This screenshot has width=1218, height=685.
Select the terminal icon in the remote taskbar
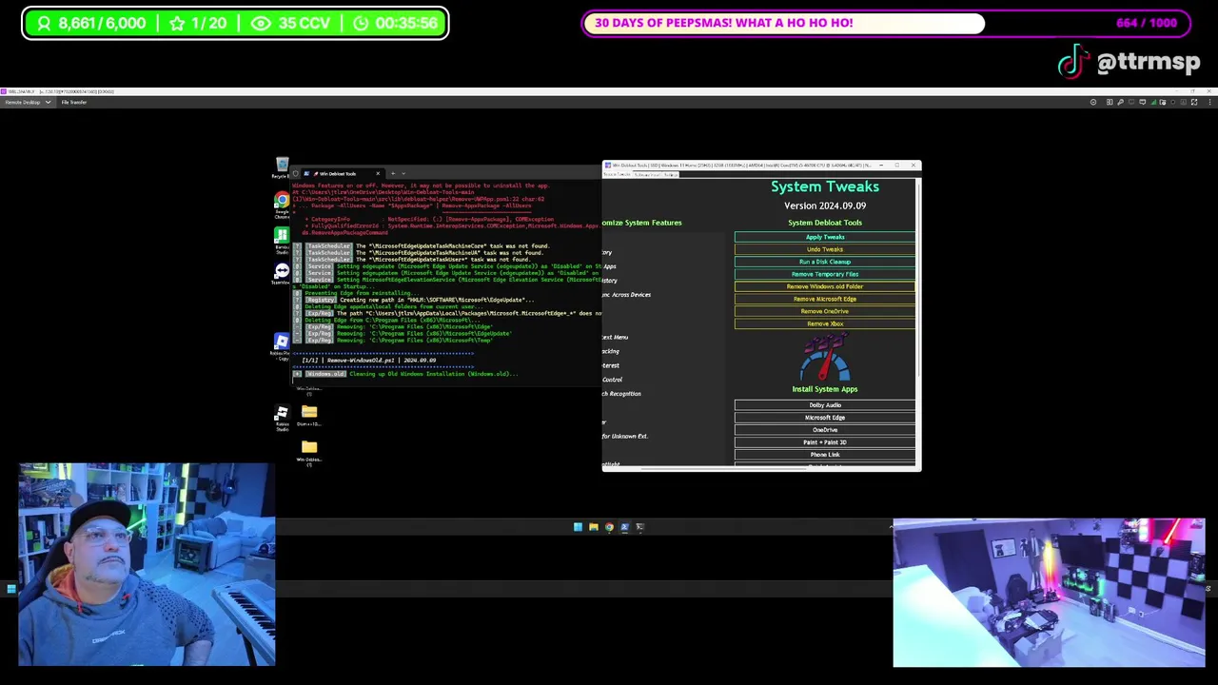click(639, 527)
